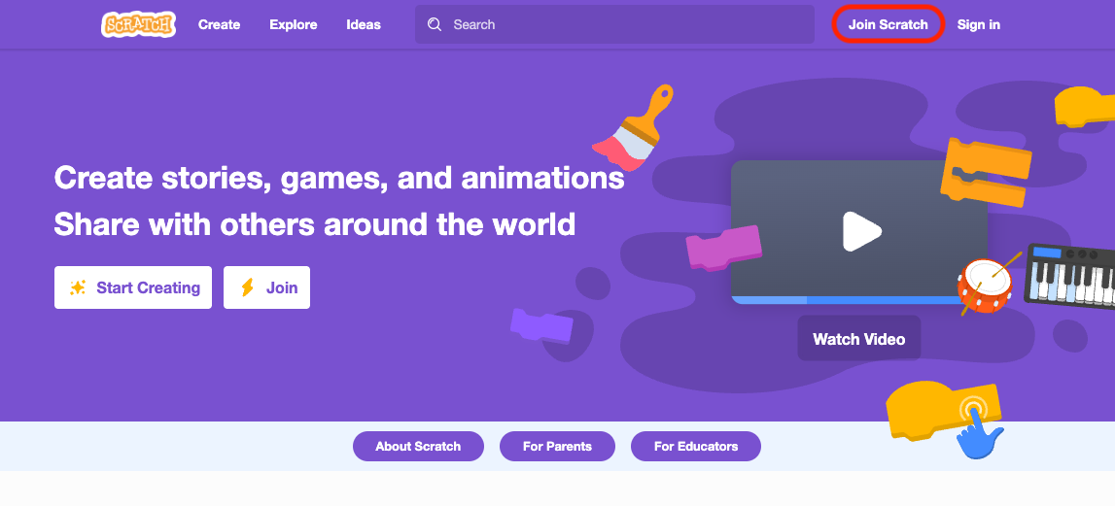
Task: Click the Sign in link
Action: point(979,25)
